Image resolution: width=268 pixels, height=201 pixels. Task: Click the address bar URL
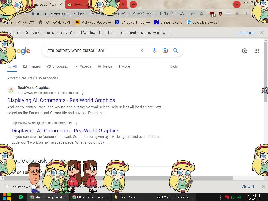pos(112,14)
